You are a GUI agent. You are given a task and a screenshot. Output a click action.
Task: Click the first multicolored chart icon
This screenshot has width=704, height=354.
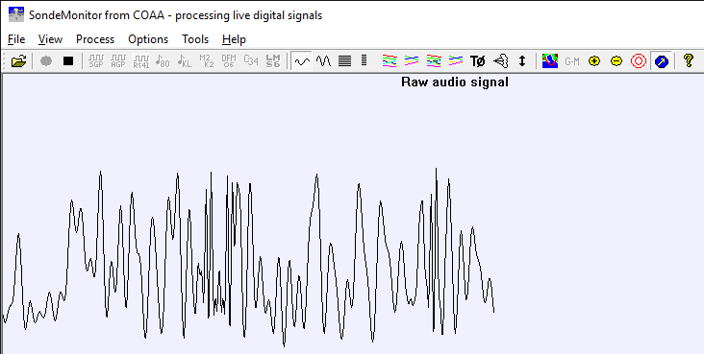tap(390, 61)
